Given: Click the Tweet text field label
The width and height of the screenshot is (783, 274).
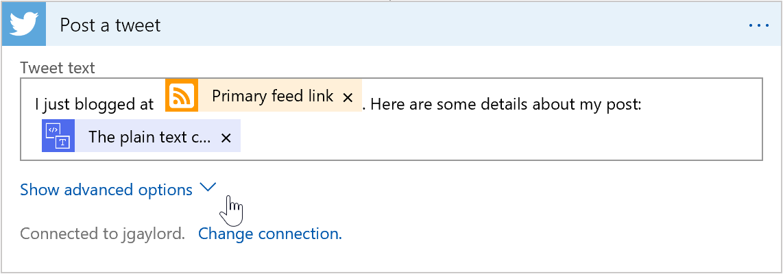Looking at the screenshot, I should [x=57, y=67].
